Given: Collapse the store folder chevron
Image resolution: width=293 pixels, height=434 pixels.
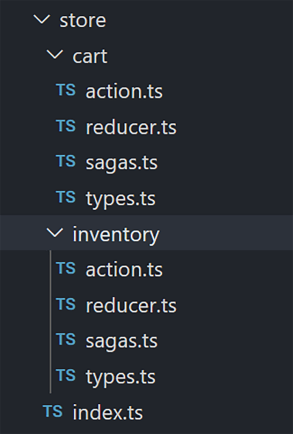Looking at the screenshot, I should click(42, 20).
